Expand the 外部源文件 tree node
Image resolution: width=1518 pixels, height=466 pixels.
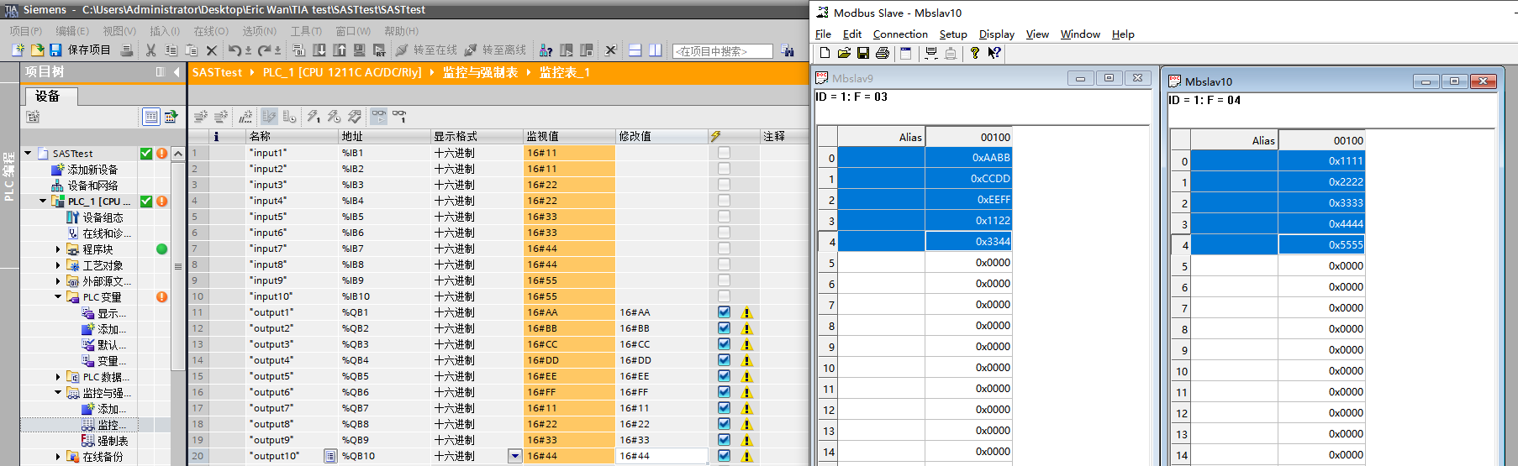click(x=58, y=281)
